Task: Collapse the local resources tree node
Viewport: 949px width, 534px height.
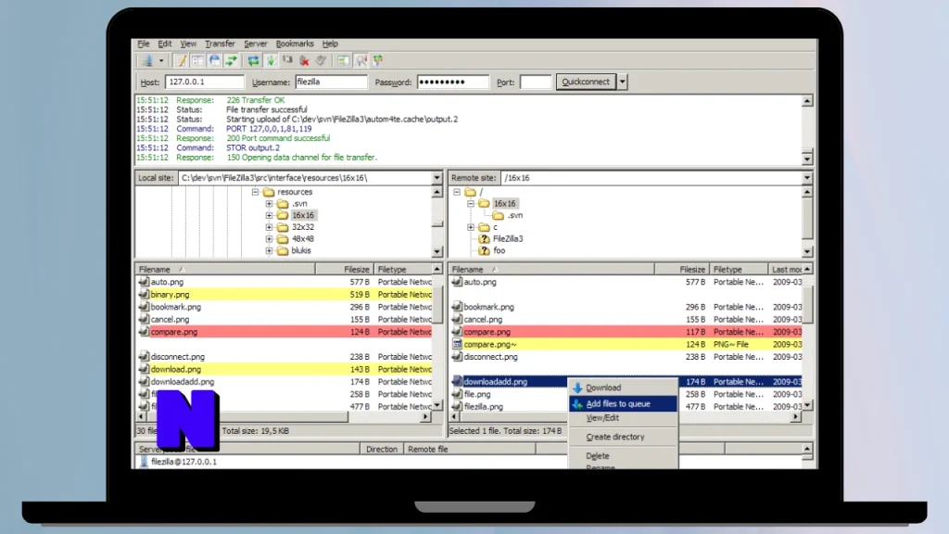Action: pyautogui.click(x=255, y=192)
